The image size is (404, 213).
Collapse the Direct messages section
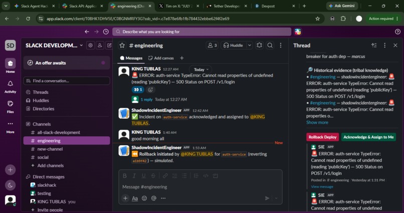[49, 177]
